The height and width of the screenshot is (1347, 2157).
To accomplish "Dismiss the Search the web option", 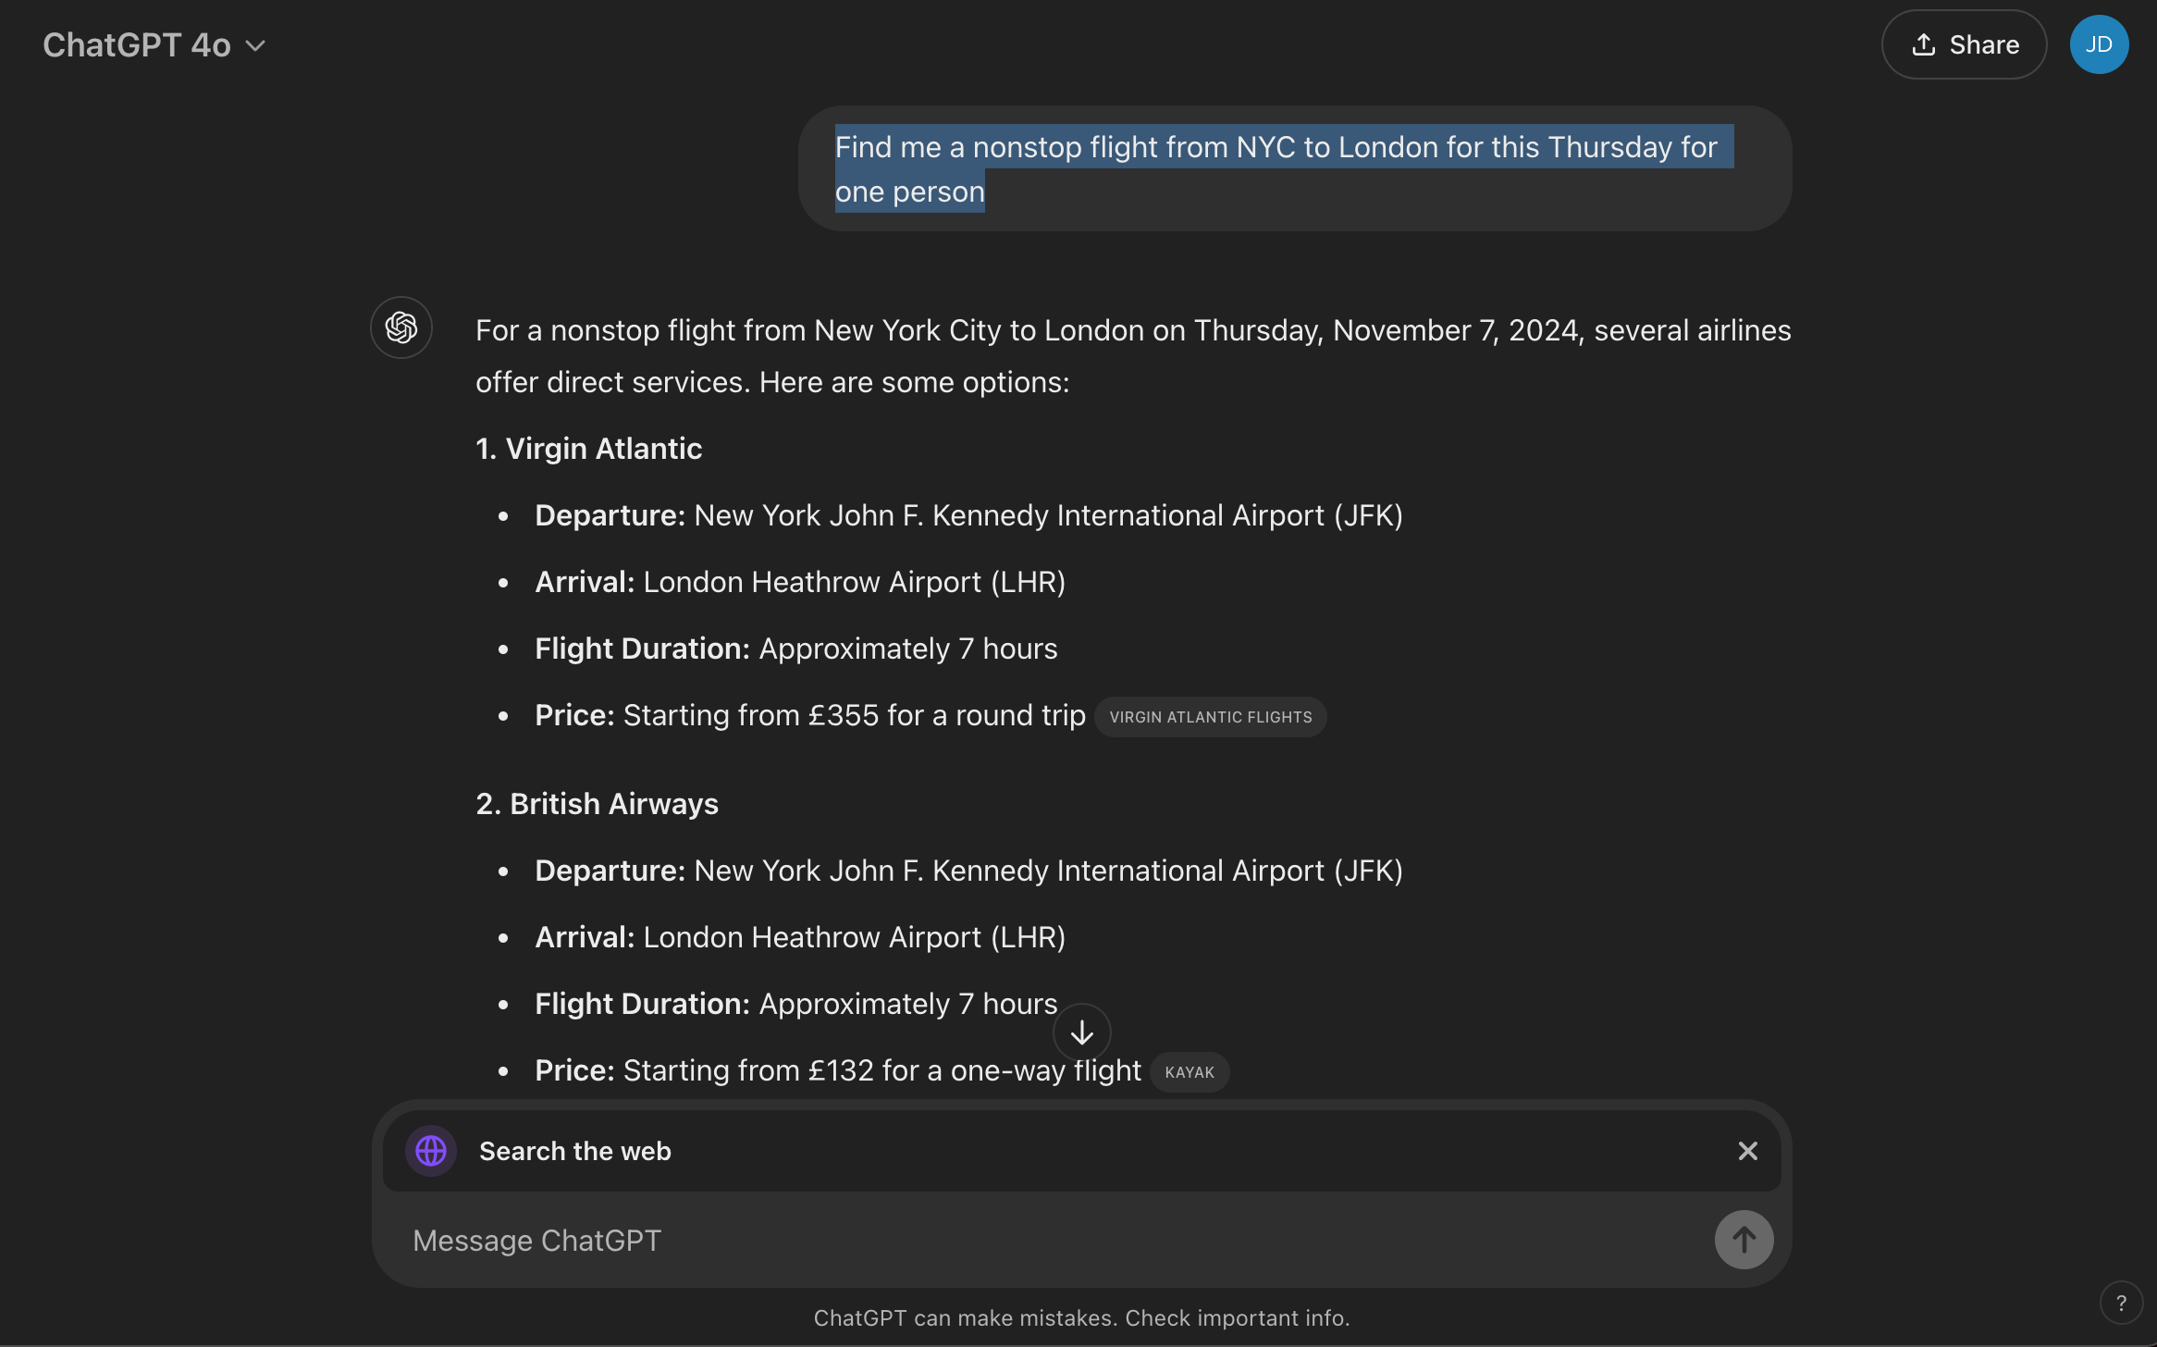I will click(1747, 1151).
